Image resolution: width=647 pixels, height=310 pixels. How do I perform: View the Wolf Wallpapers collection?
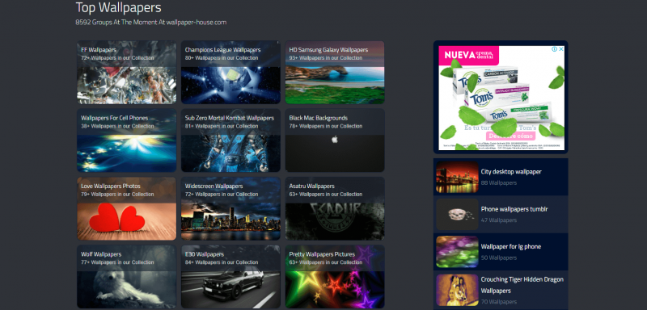[127, 277]
